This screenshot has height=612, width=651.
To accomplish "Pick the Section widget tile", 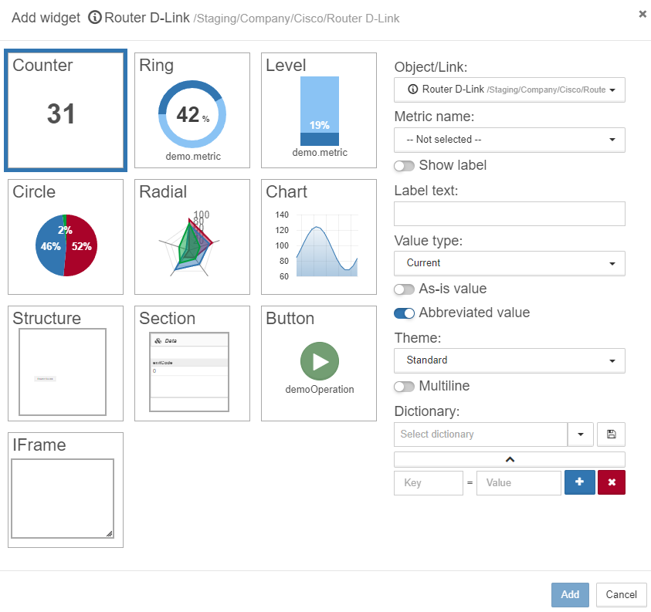I will tap(192, 363).
